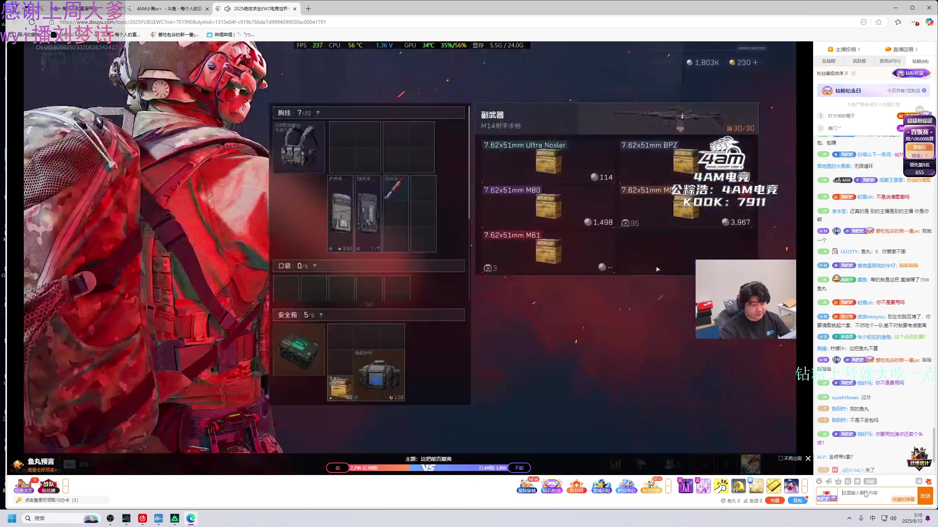
Task: Click the browser address bar URL
Action: [193, 22]
